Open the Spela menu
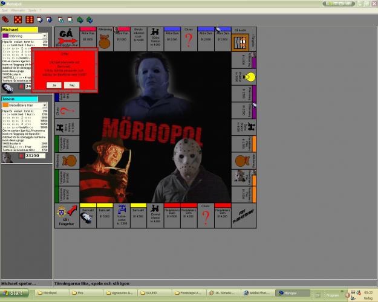The image size is (378, 302). pyautogui.click(x=33, y=10)
